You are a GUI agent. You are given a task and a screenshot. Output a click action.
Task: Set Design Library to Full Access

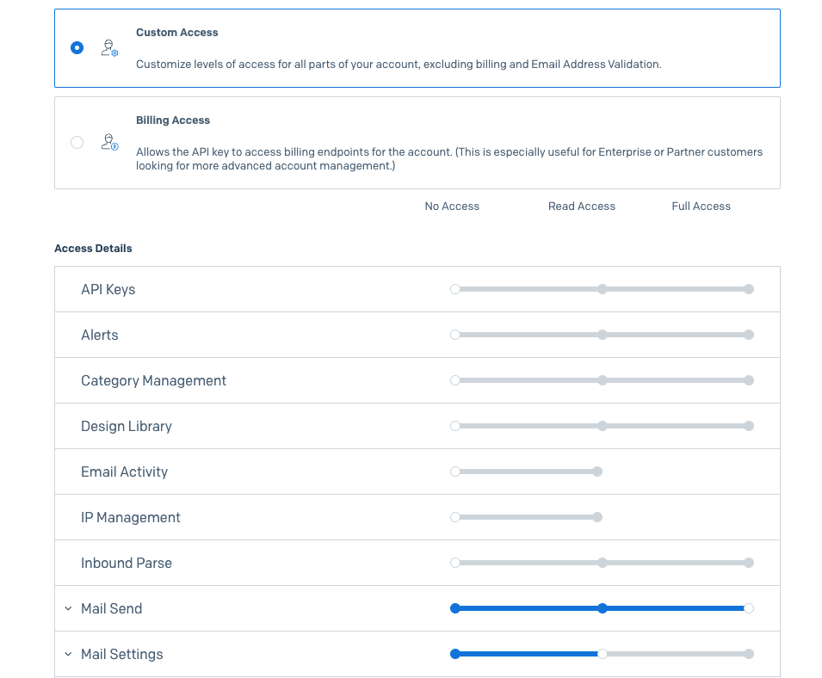[749, 426]
